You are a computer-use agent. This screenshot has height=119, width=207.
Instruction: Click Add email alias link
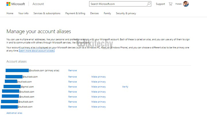click(14, 113)
